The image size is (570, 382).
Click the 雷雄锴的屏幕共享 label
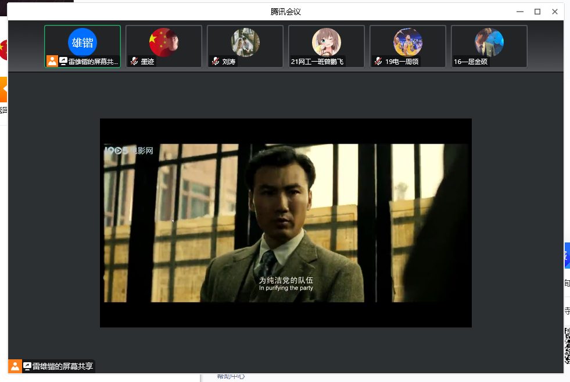tap(63, 366)
